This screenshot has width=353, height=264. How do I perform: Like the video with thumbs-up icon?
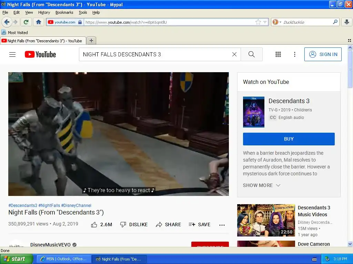(94, 224)
